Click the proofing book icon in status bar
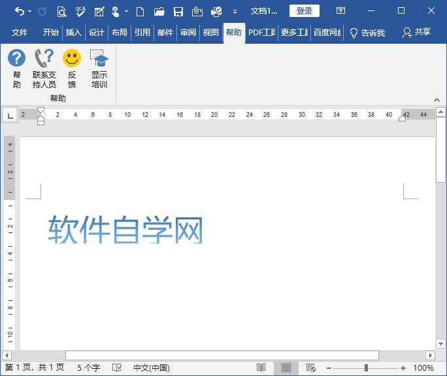Viewport: 447px width, 376px height. point(117,368)
